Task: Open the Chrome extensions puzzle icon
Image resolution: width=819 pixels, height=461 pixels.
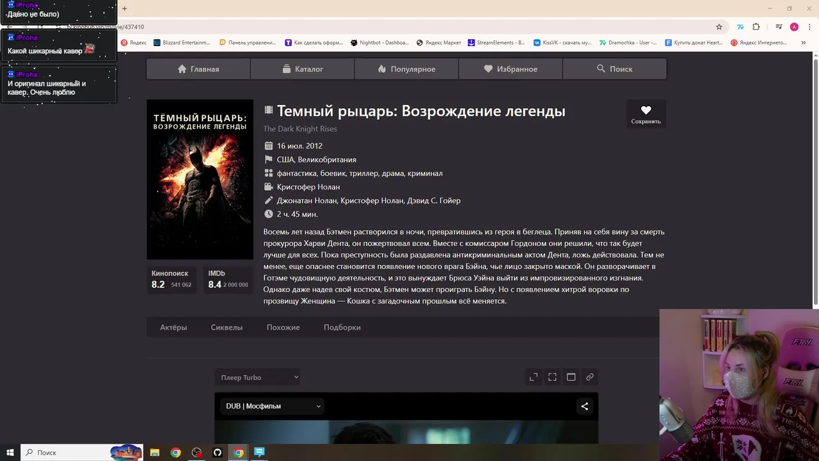Action: (x=756, y=27)
